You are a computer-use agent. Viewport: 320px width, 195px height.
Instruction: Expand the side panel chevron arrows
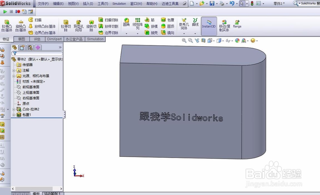click(x=60, y=48)
